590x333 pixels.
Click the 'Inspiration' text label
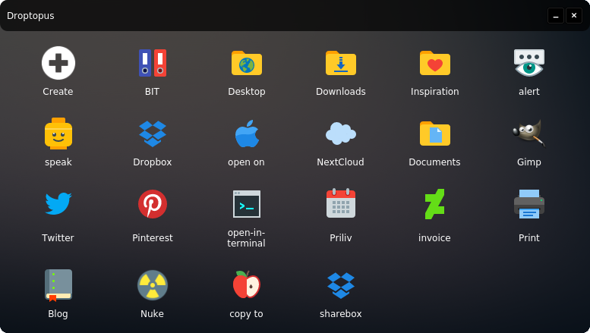(x=434, y=91)
